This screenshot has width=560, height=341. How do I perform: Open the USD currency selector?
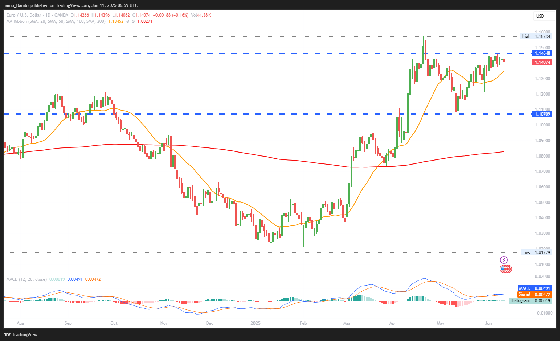(544, 16)
